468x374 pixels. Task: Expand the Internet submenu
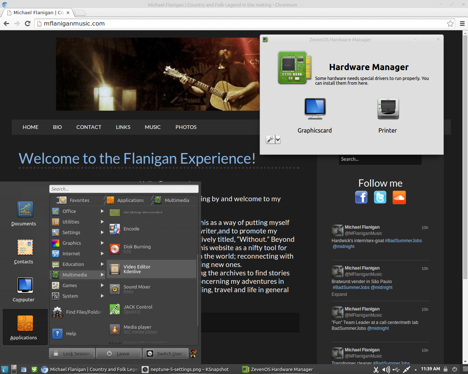(x=78, y=253)
